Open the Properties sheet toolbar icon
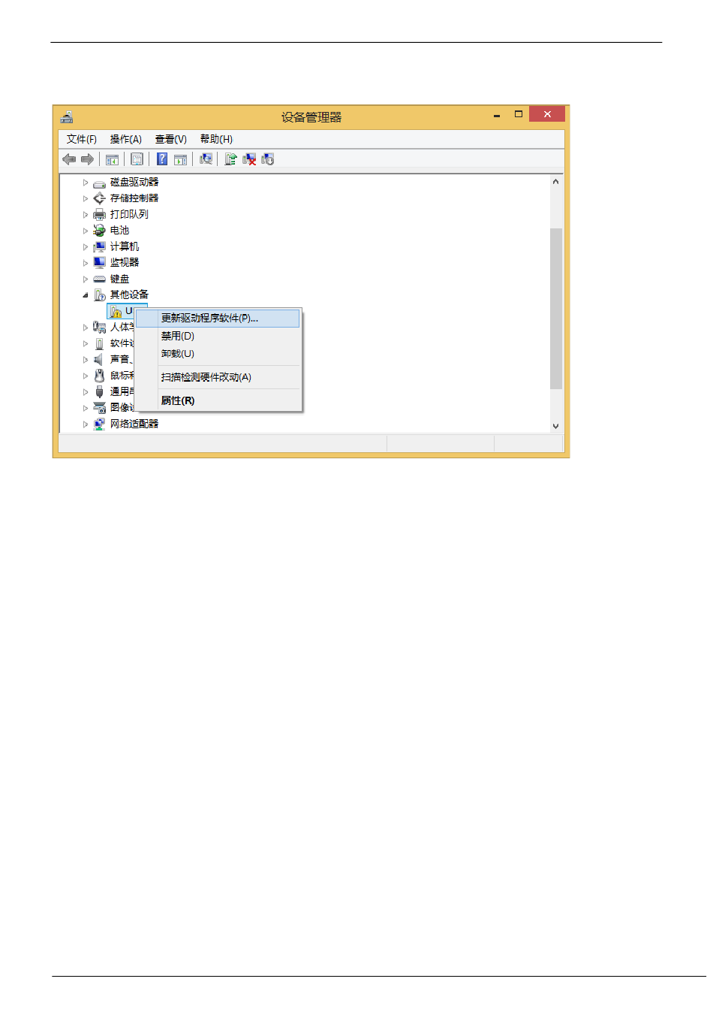Screen dimensions: 713x1021 [137, 159]
